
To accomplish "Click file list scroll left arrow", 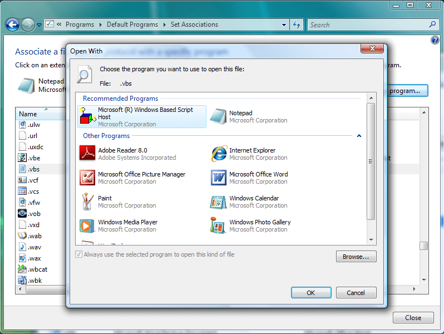I will (x=20, y=289).
